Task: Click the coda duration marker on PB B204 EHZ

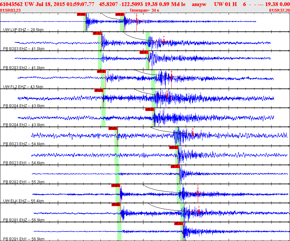Action: 167,95
